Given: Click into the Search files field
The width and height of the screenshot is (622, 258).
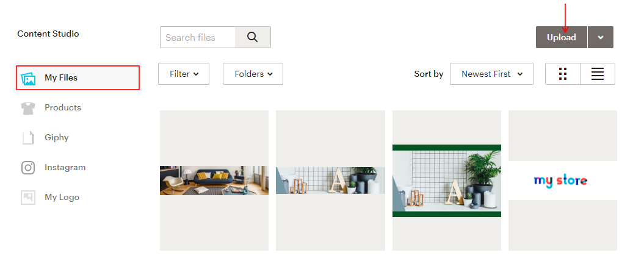Looking at the screenshot, I should click(x=198, y=37).
